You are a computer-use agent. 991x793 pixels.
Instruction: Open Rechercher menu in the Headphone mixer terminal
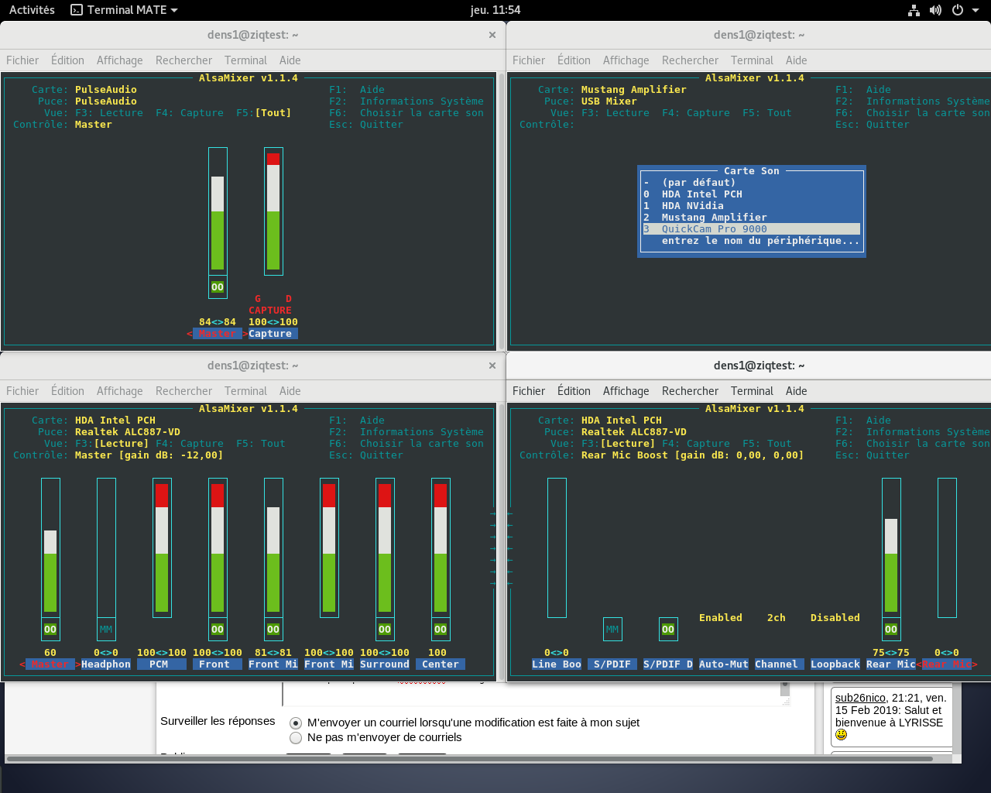coord(183,391)
